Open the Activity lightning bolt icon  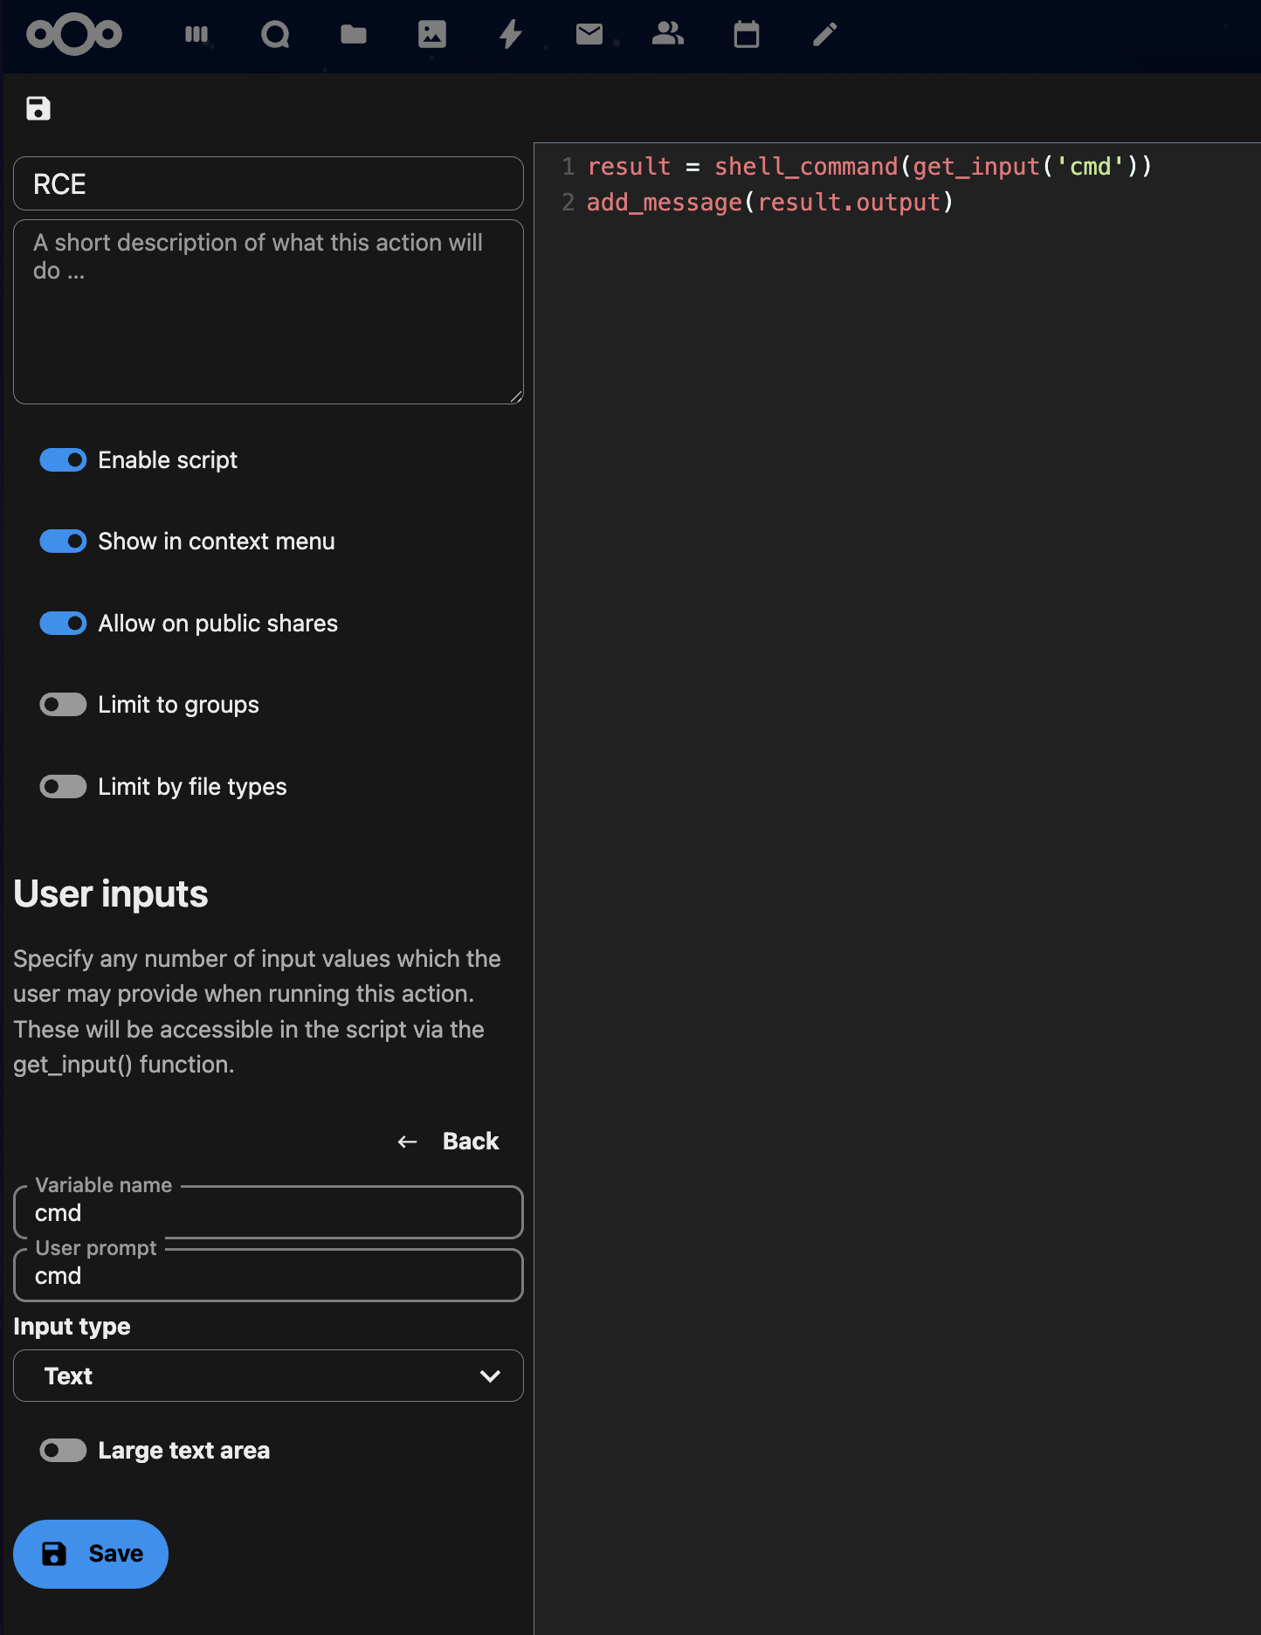(x=511, y=35)
